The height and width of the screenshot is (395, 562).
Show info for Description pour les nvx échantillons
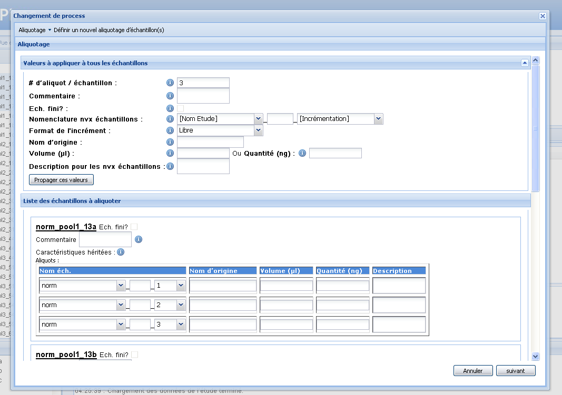pyautogui.click(x=170, y=166)
